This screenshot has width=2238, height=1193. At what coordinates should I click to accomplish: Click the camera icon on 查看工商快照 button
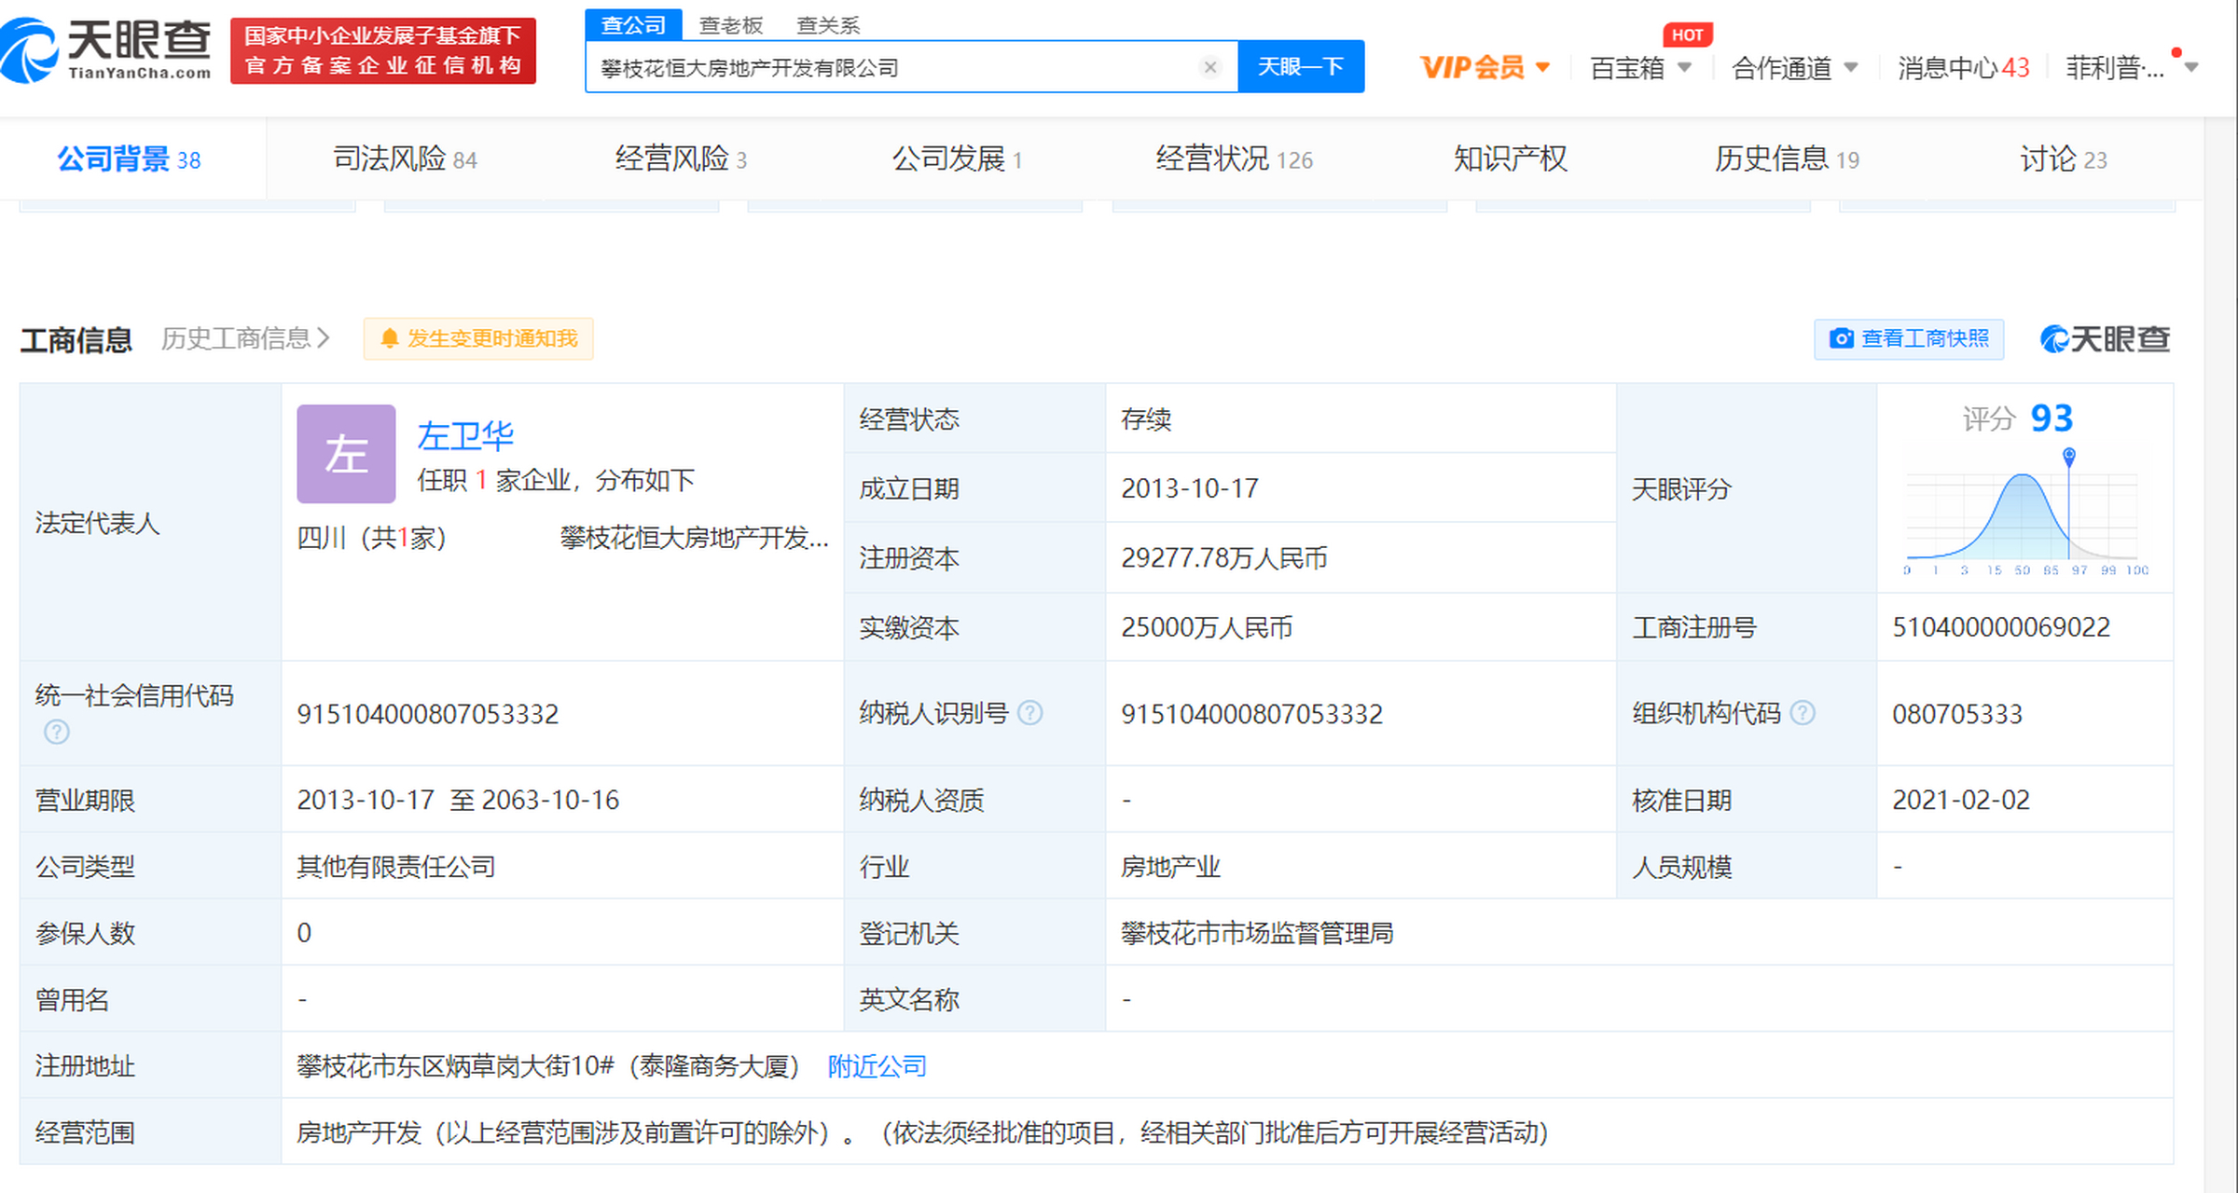click(1841, 339)
